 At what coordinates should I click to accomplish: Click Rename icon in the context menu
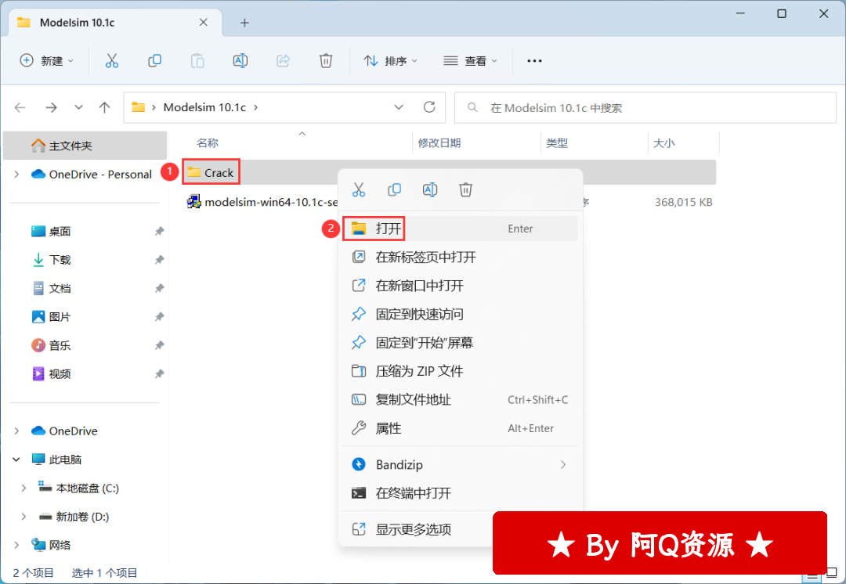[430, 189]
